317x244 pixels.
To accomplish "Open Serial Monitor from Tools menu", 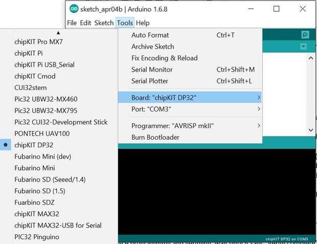I will [x=190, y=70].
